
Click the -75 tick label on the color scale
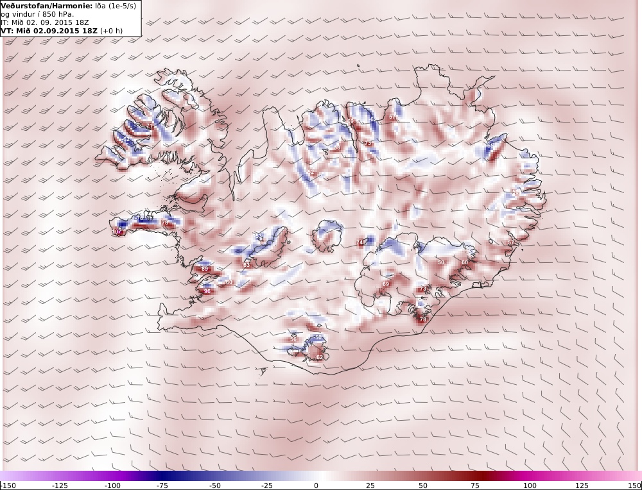[162, 486]
